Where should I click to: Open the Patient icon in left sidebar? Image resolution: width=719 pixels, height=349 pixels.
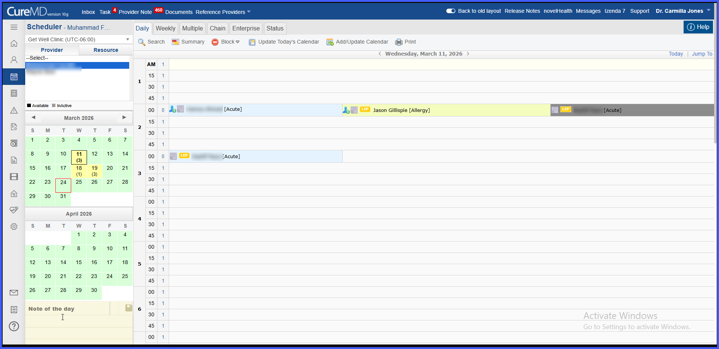tap(14, 60)
